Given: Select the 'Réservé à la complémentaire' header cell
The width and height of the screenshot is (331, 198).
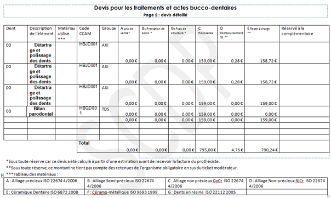Looking at the screenshot, I should [304, 33].
